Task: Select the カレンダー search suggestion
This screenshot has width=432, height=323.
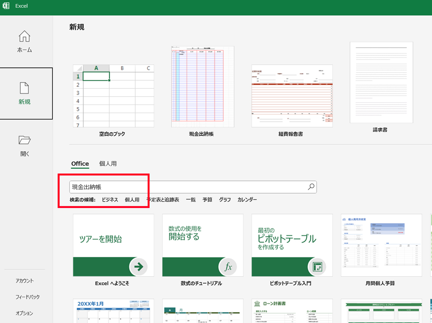Action: pos(247,199)
